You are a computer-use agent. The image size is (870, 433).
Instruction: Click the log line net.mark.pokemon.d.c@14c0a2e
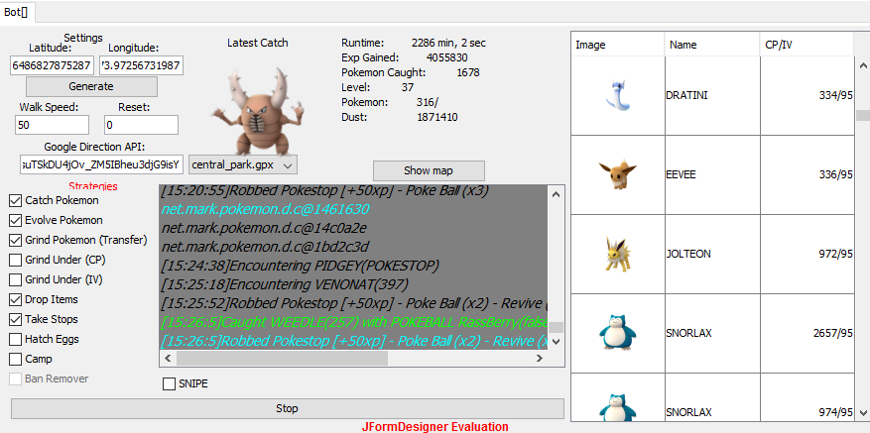pos(264,228)
